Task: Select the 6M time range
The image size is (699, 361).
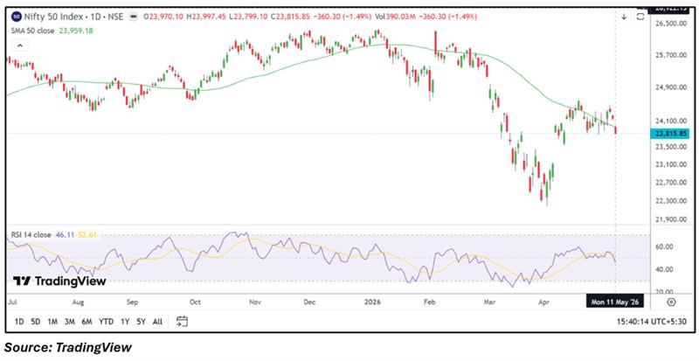Action: [x=87, y=322]
